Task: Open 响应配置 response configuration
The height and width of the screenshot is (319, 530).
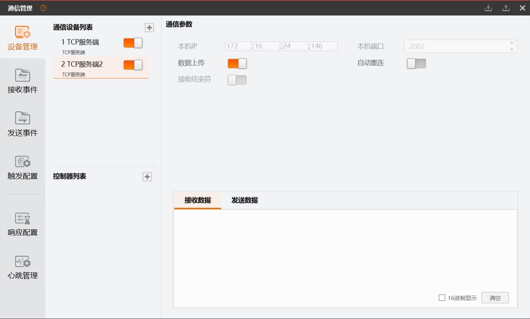Action: [23, 224]
